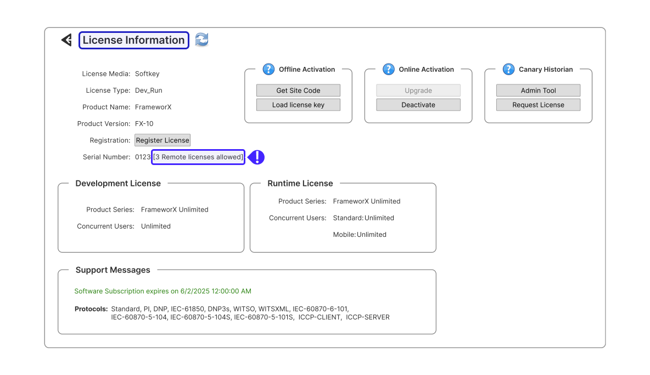Click License Media value Softkey
The width and height of the screenshot is (650, 375).
point(147,73)
